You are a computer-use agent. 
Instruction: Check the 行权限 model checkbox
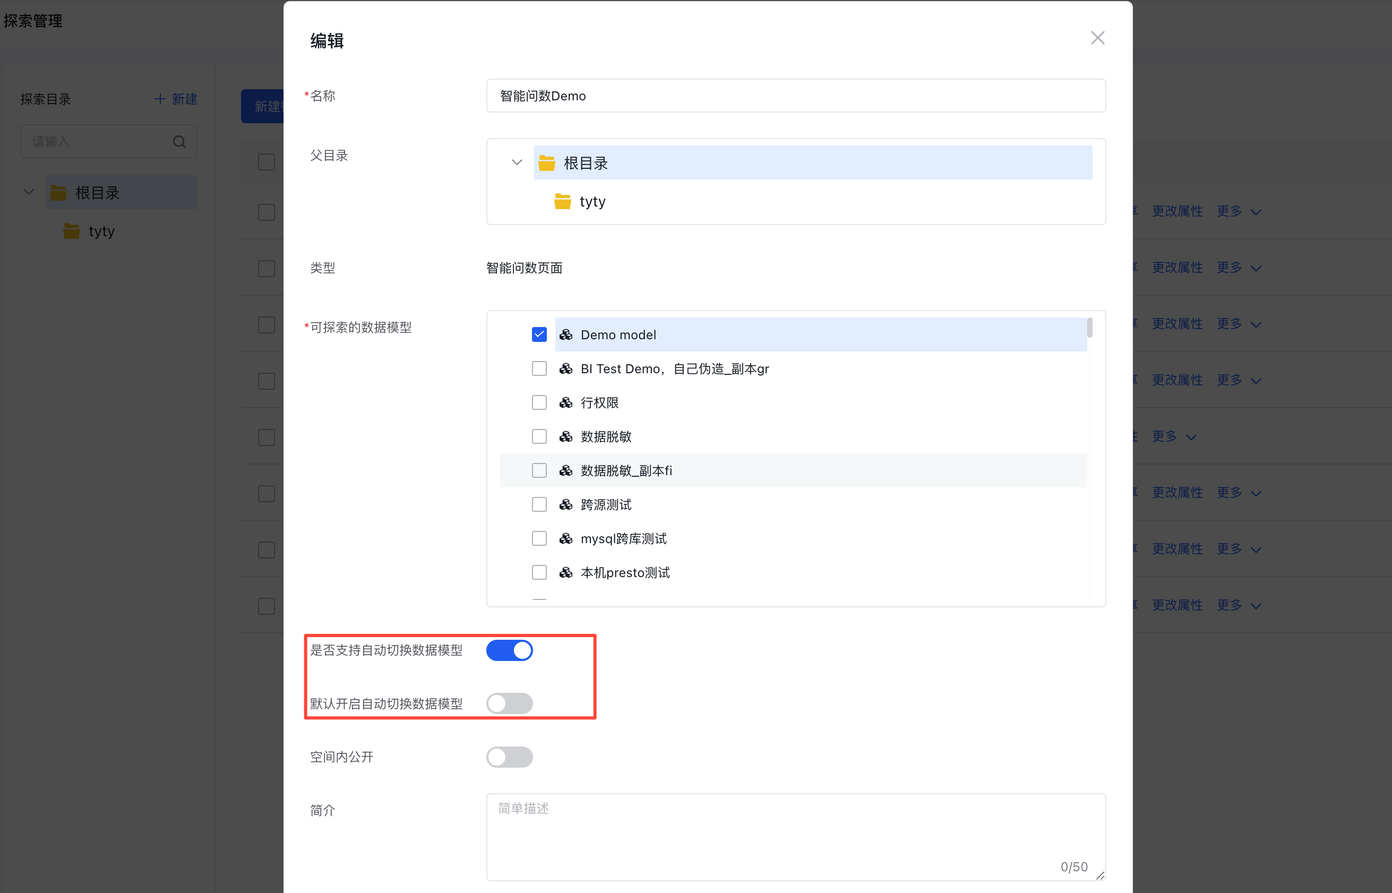click(x=539, y=402)
